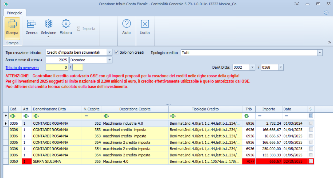
Task: Toggle the Solo non creati checkbox
Action: pos(116,52)
